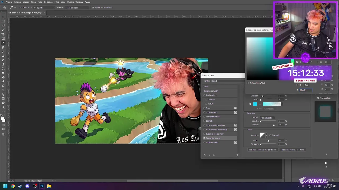Open the Muestra layers dropdown
The image size is (339, 190).
77,8
